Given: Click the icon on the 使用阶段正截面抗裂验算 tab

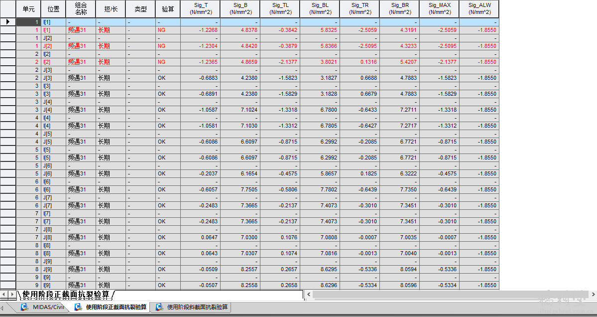Looking at the screenshot, I should (x=78, y=307).
